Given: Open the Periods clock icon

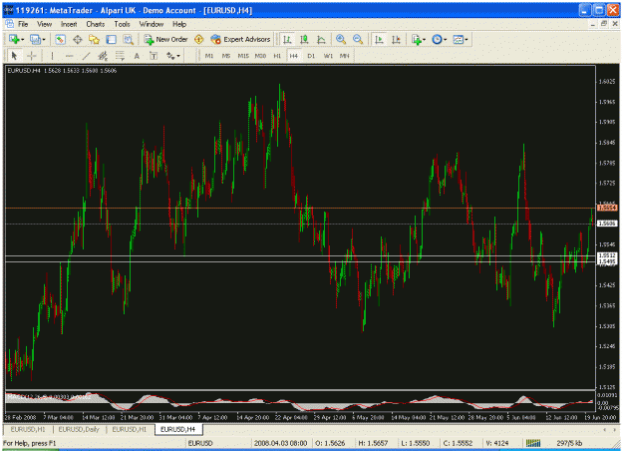Looking at the screenshot, I should pyautogui.click(x=437, y=39).
